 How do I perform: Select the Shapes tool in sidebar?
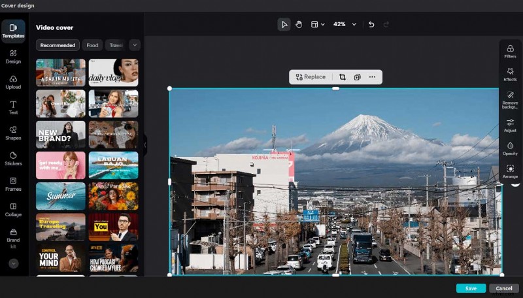tap(13, 133)
